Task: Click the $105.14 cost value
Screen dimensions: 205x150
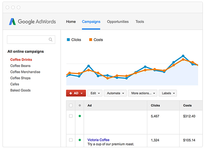Action: coord(189,140)
